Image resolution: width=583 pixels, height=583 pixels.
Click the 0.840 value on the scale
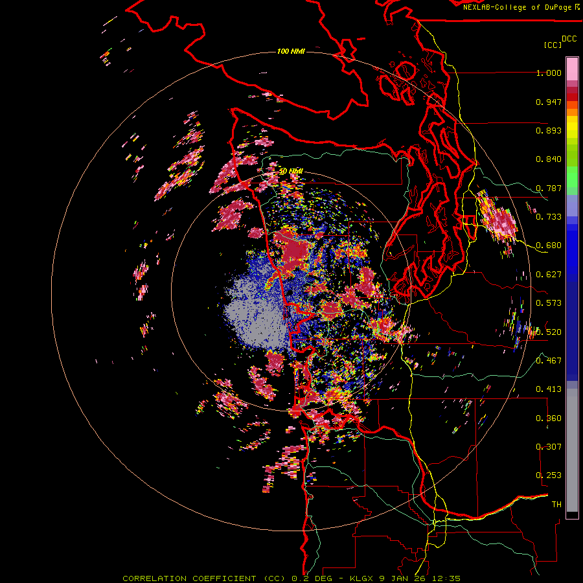[549, 159]
